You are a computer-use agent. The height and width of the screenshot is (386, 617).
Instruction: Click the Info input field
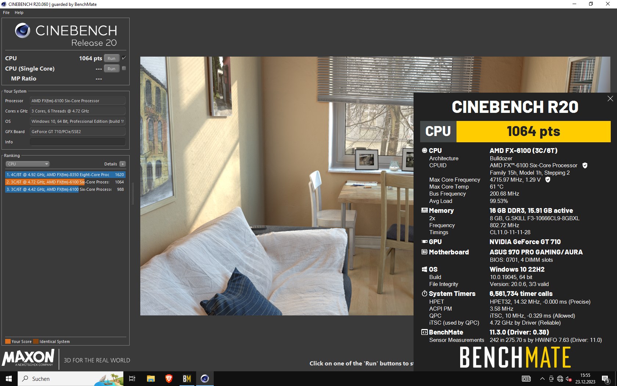point(77,142)
